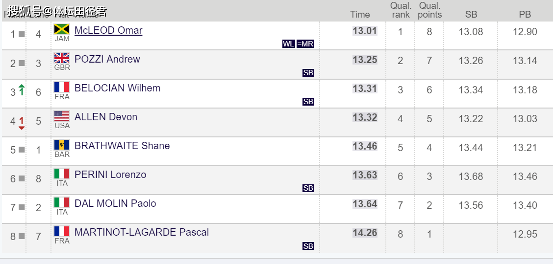
Task: Sort by the Time column header
Action: [360, 15]
